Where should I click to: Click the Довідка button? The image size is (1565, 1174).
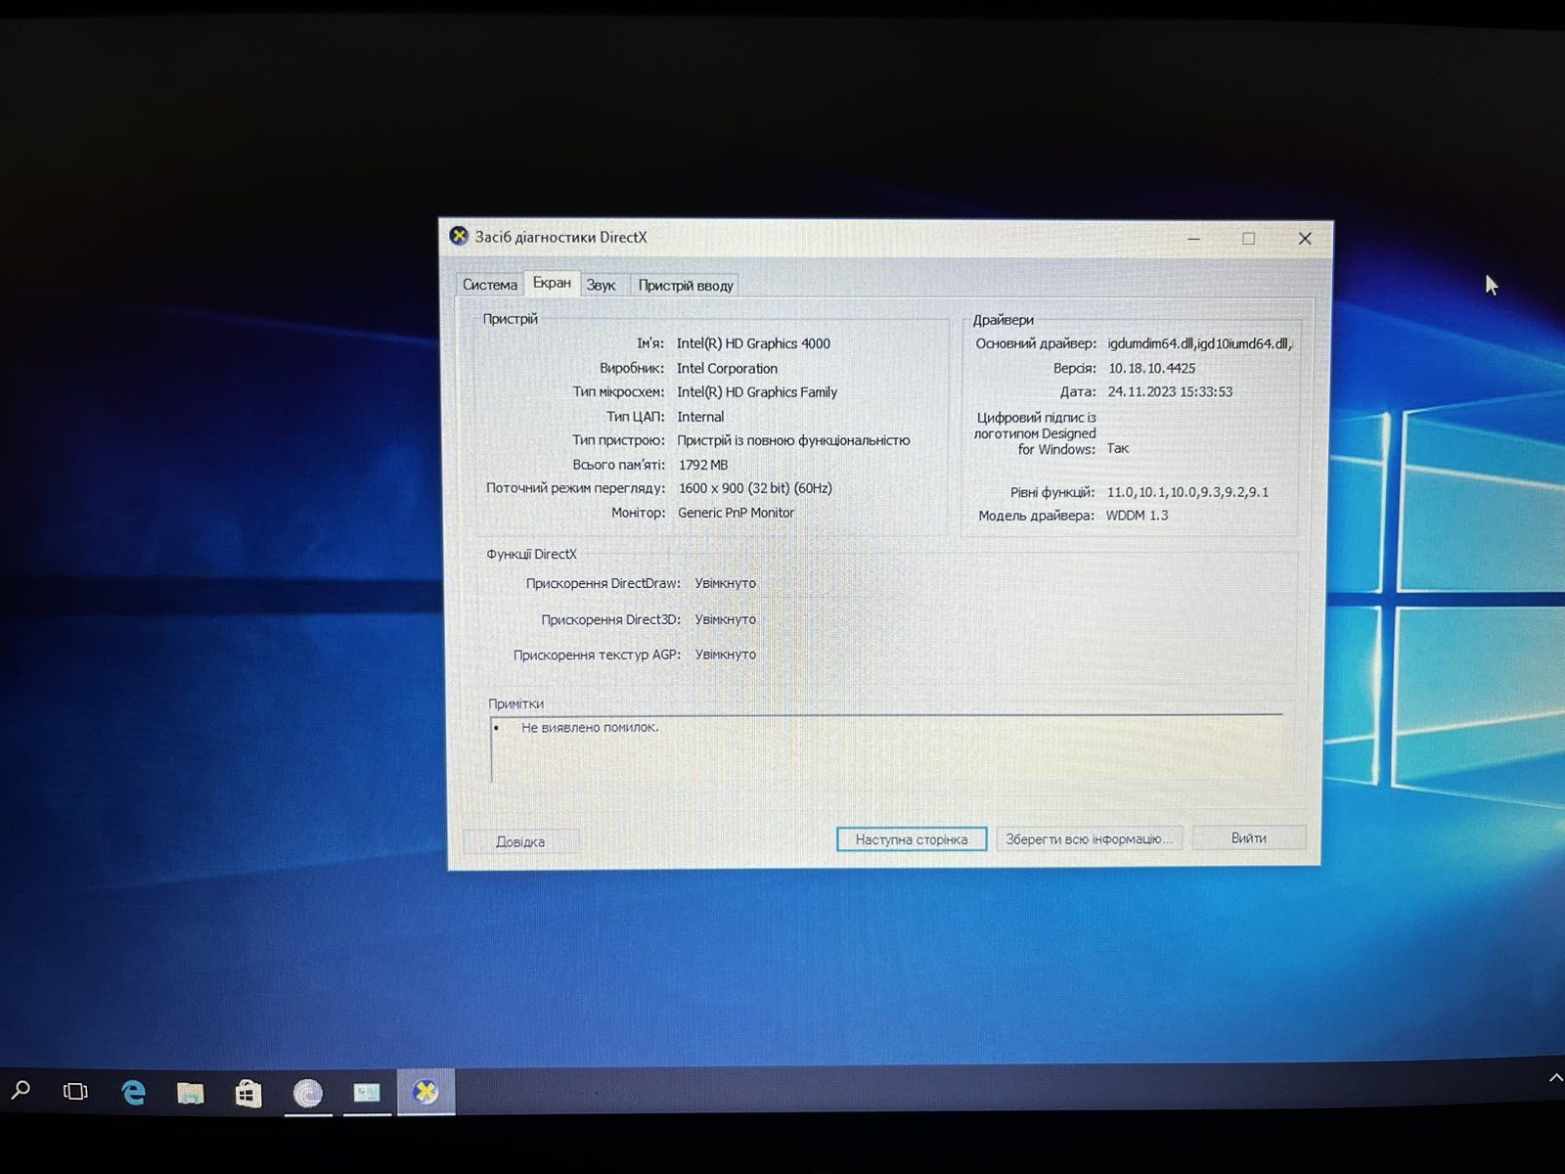tap(520, 841)
